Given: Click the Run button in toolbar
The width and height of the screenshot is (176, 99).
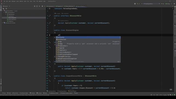Looking at the screenshot, I should [x=163, y=4].
